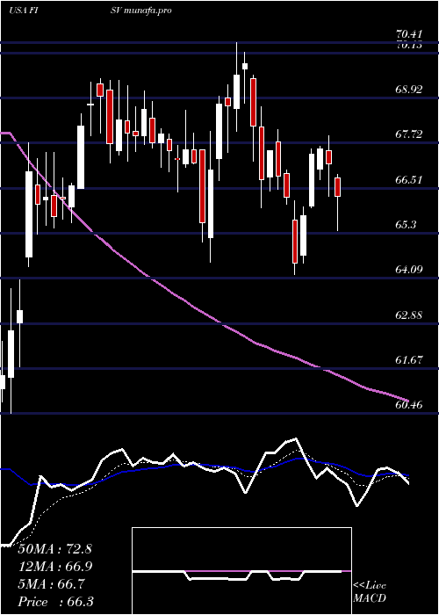Click the Price : 66.3 reading

click(54, 602)
